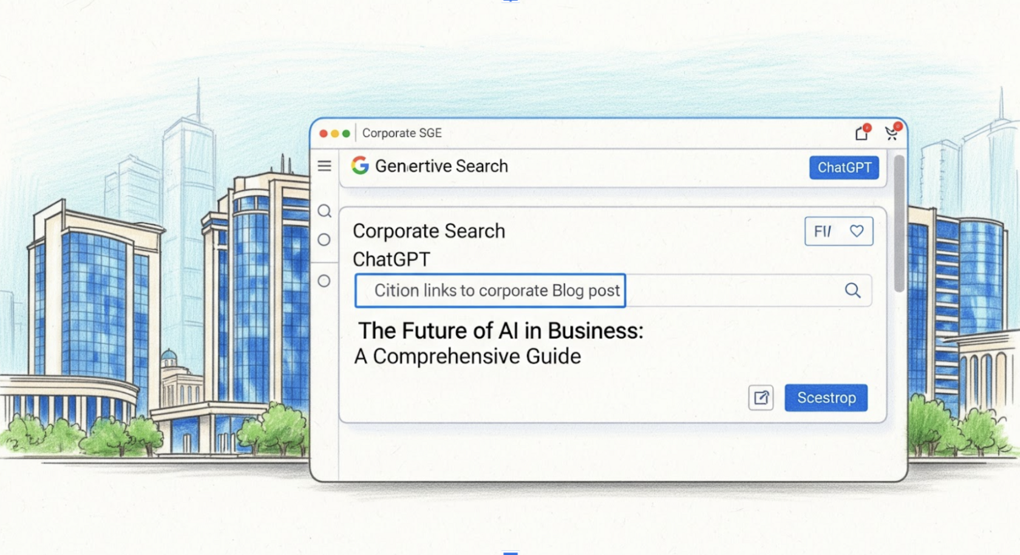The image size is (1020, 555).
Task: Click the Fl/ label next to the heart
Action: (823, 231)
